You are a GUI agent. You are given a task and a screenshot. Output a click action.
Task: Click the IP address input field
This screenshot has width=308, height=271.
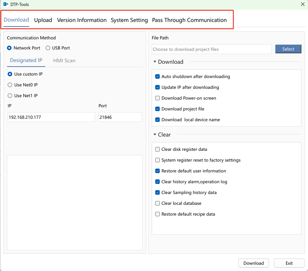point(51,117)
